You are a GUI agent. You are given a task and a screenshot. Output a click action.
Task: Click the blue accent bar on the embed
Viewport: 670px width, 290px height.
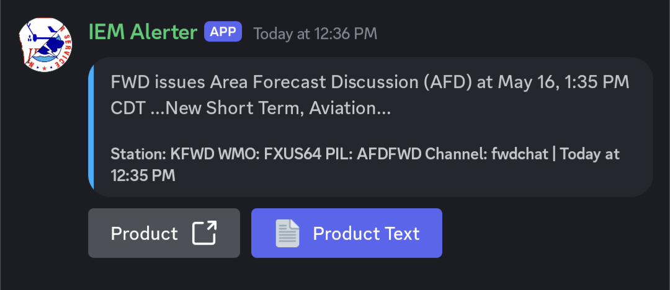click(91, 127)
